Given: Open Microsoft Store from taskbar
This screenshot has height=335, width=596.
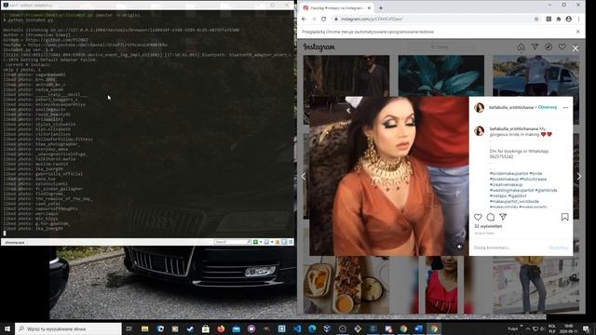Looking at the screenshot, I should point(206,328).
